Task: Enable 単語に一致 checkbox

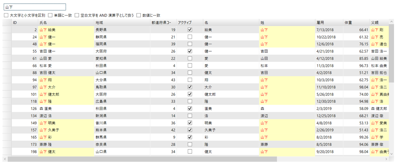Action: tap(50, 15)
